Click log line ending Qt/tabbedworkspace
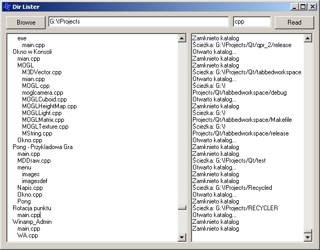Screen dimensions: 320x250 point(247,72)
